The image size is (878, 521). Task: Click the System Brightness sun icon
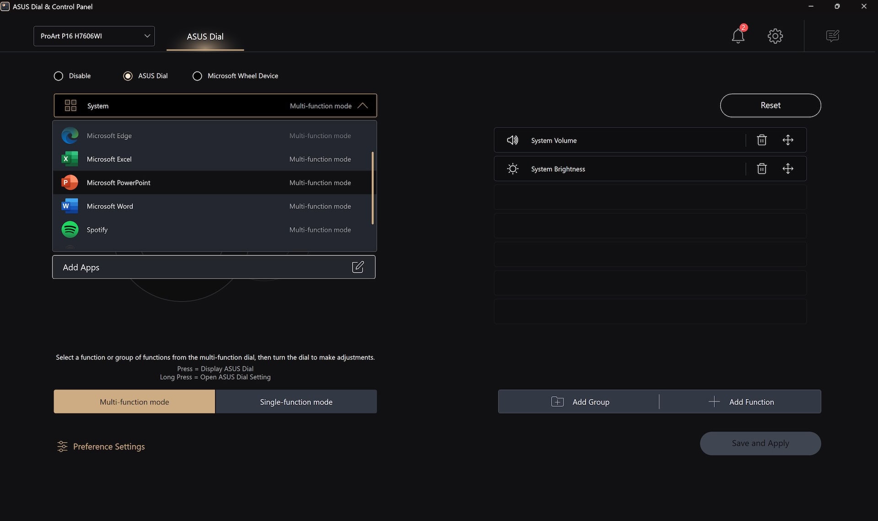[513, 169]
